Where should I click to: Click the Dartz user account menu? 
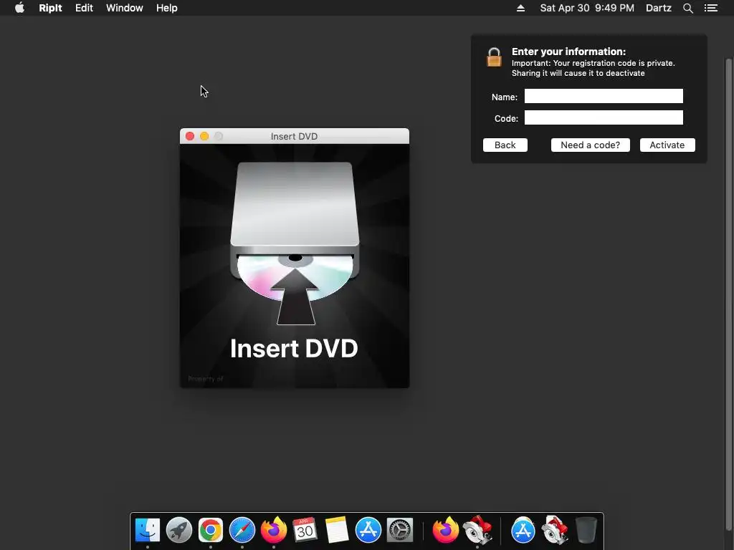pyautogui.click(x=659, y=8)
